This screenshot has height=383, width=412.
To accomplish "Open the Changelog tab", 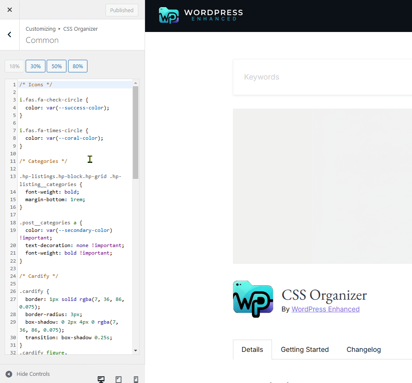I will coord(363,349).
